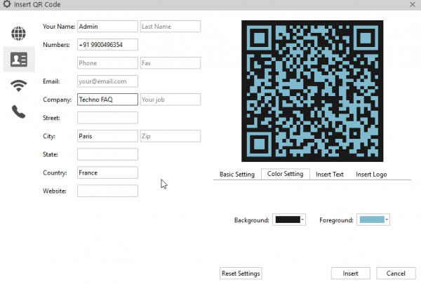Click the 'Country:' label

[55, 173]
